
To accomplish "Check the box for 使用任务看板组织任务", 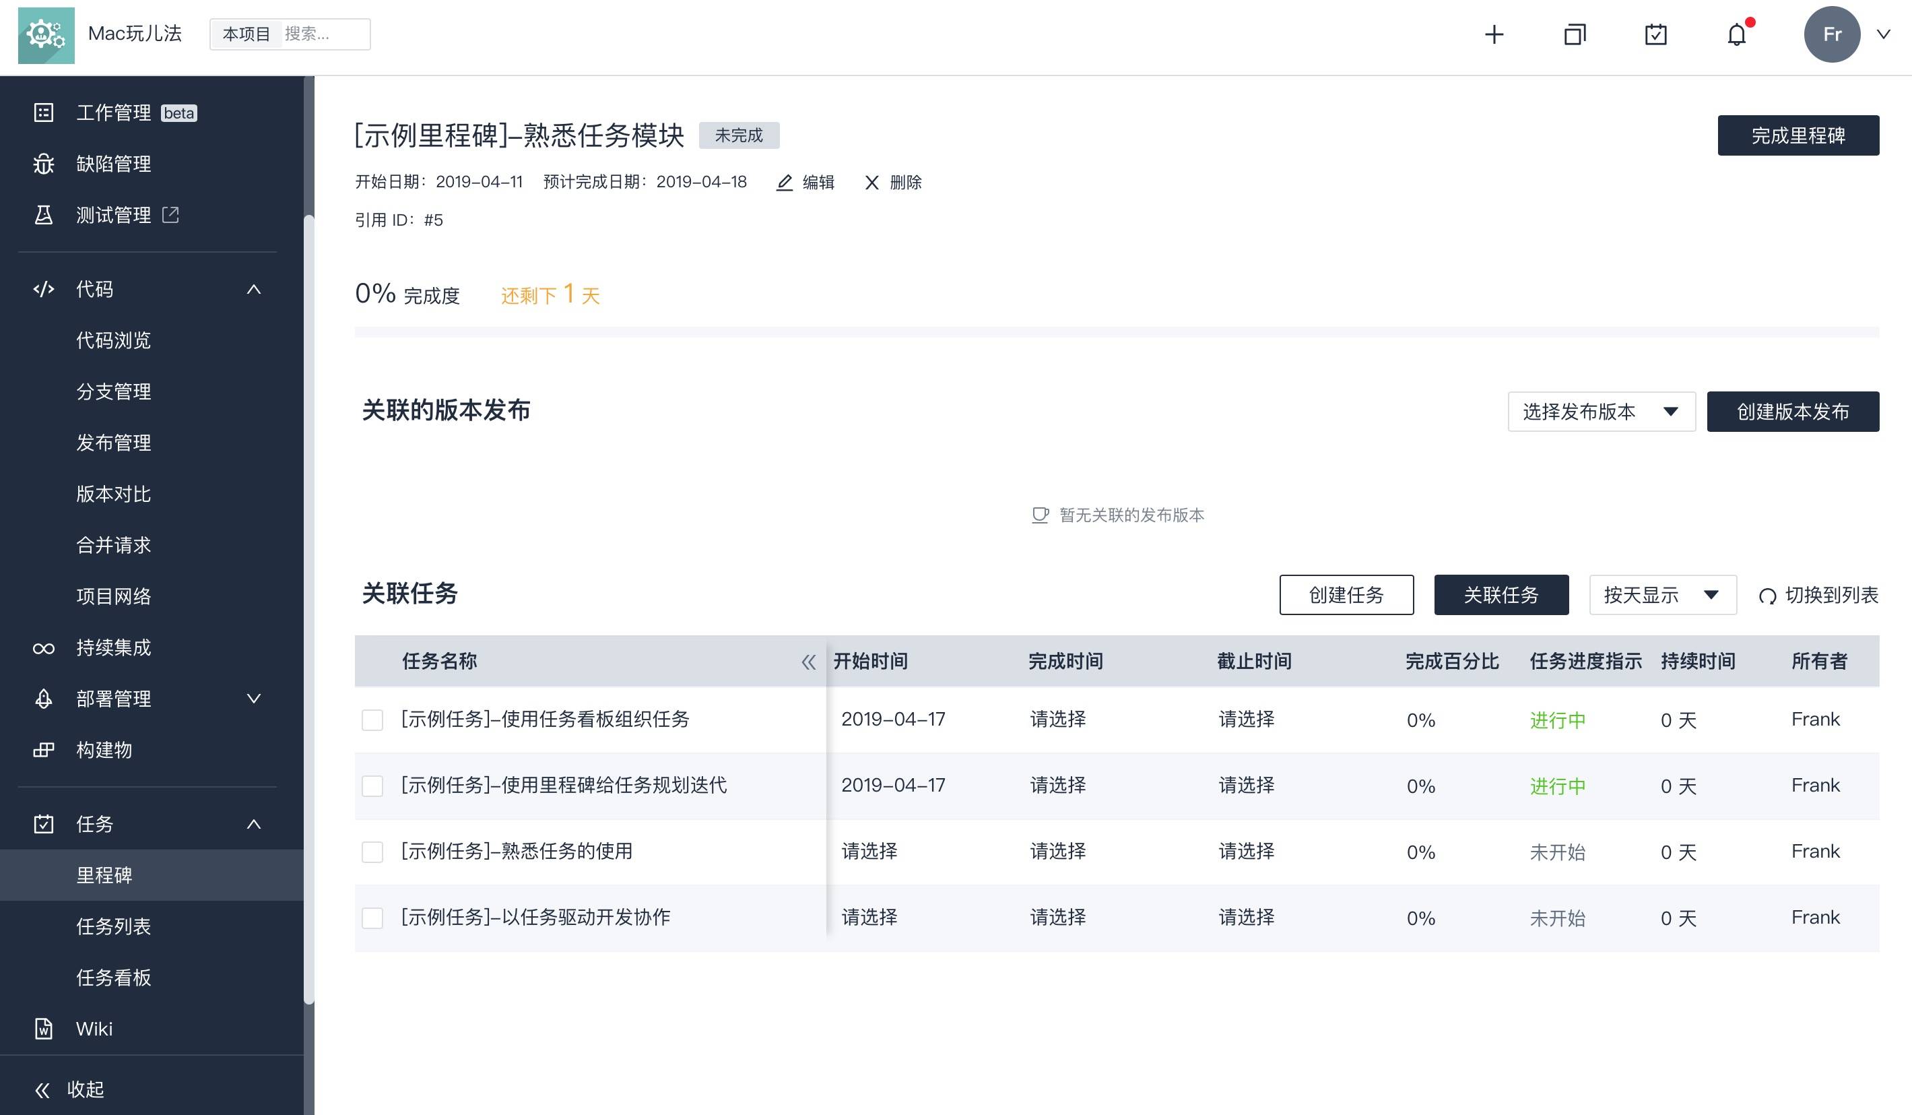I will [372, 720].
